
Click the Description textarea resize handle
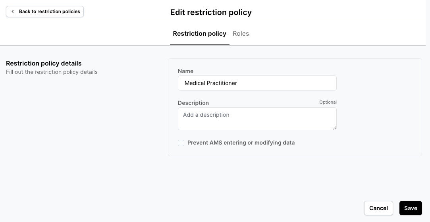point(334,128)
